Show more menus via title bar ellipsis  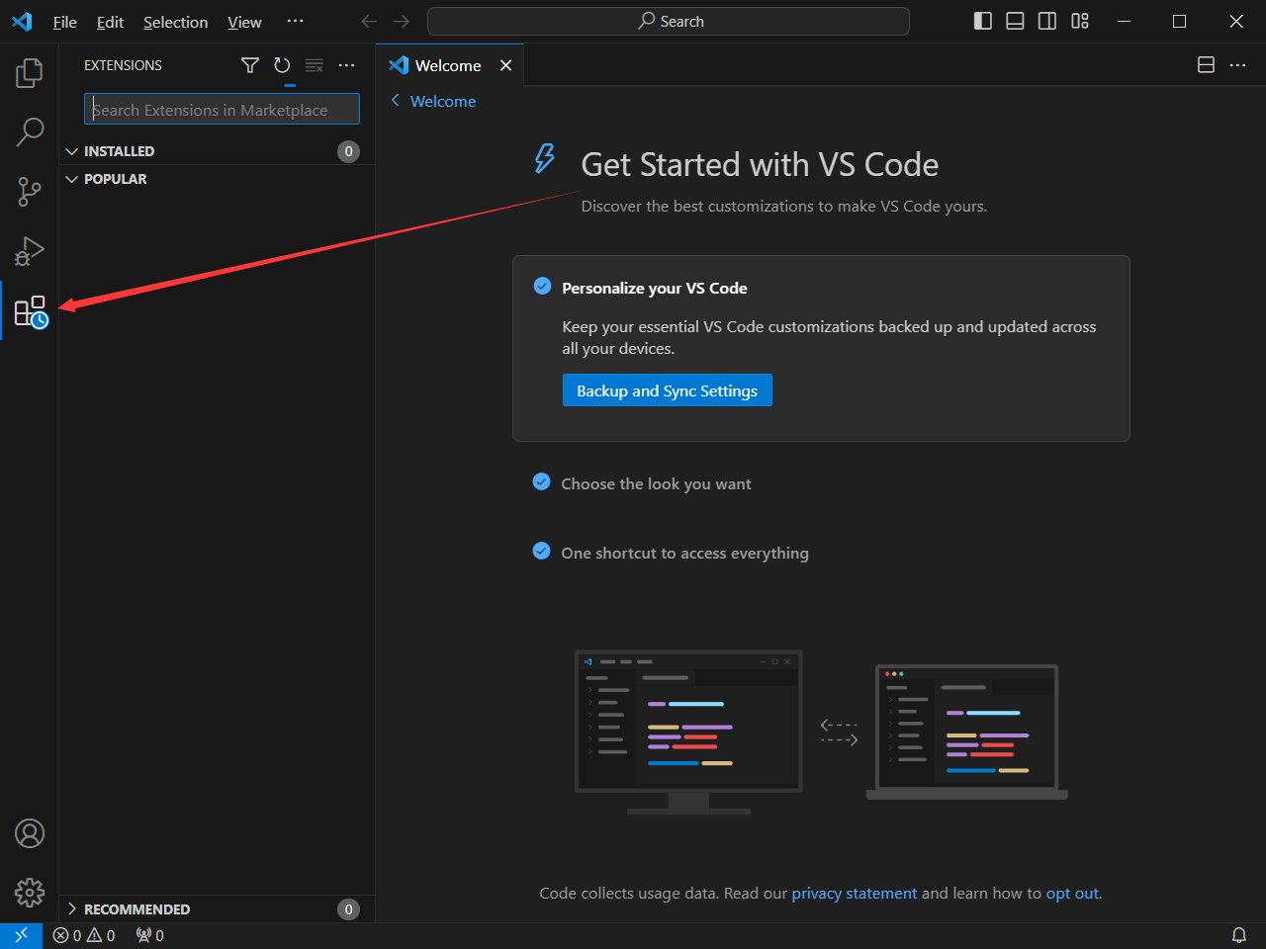pyautogui.click(x=295, y=22)
